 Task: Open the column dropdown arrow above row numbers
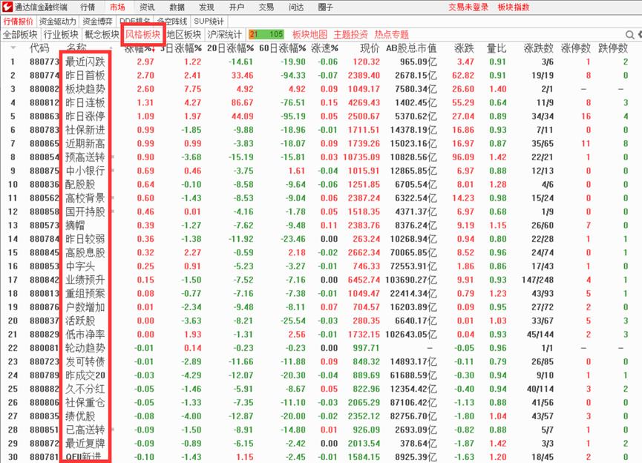pyautogui.click(x=13, y=48)
